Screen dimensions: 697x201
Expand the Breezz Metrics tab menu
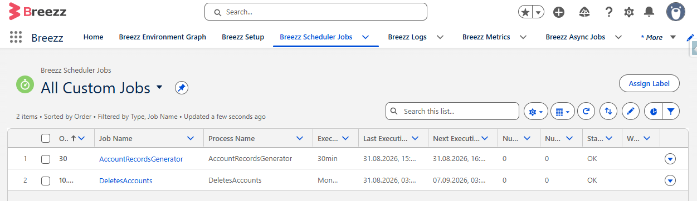[x=523, y=37]
